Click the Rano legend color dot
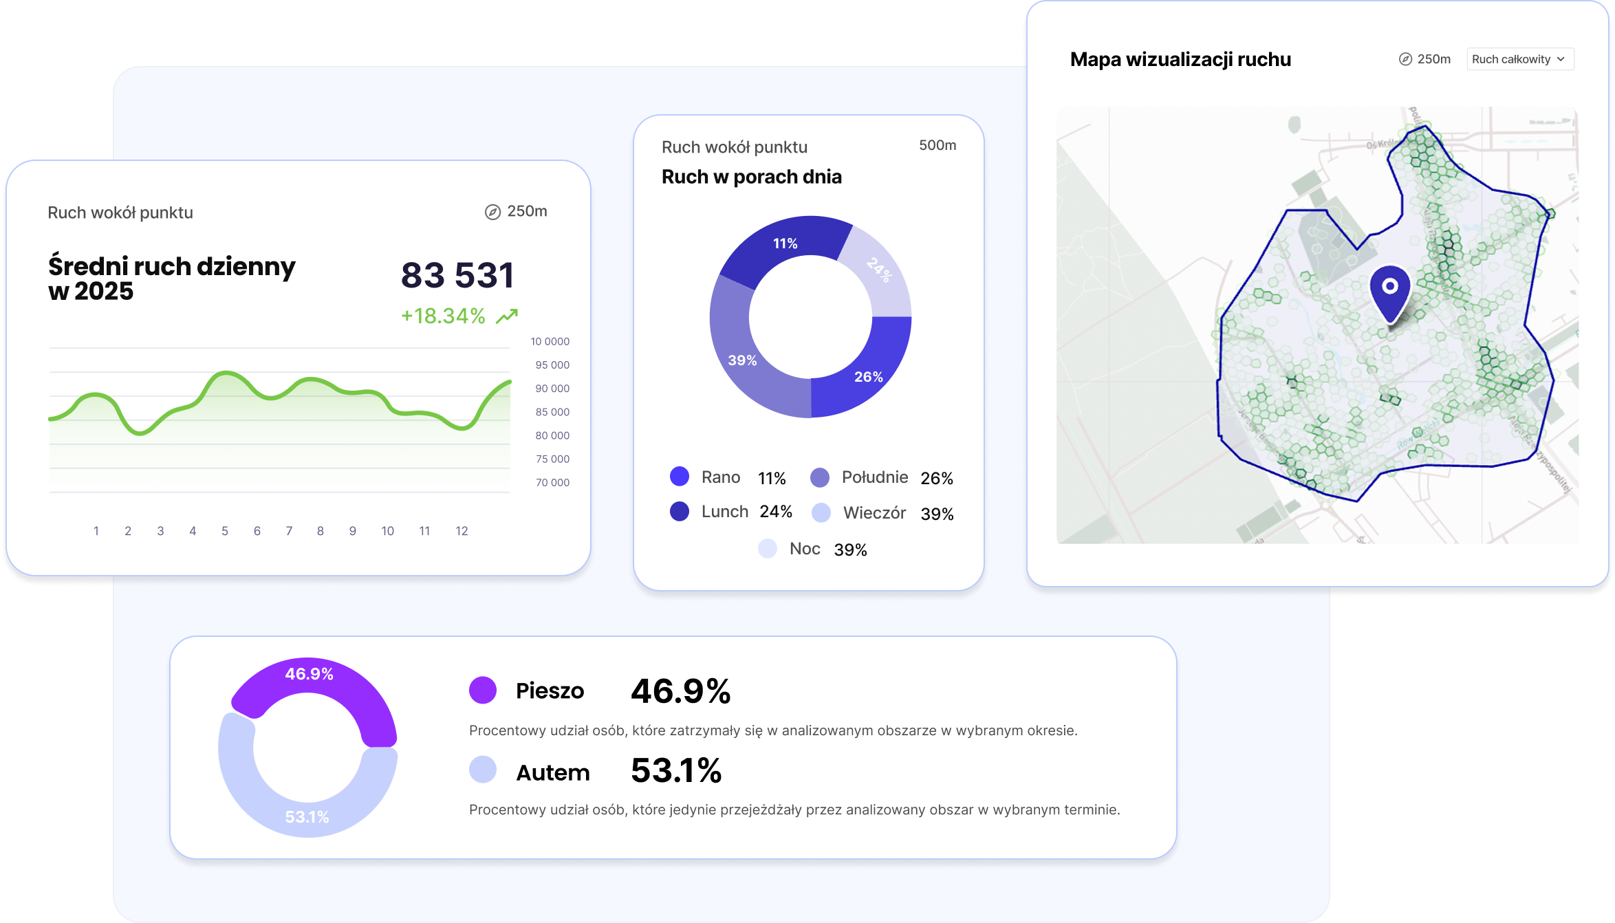This screenshot has height=923, width=1615. (680, 477)
